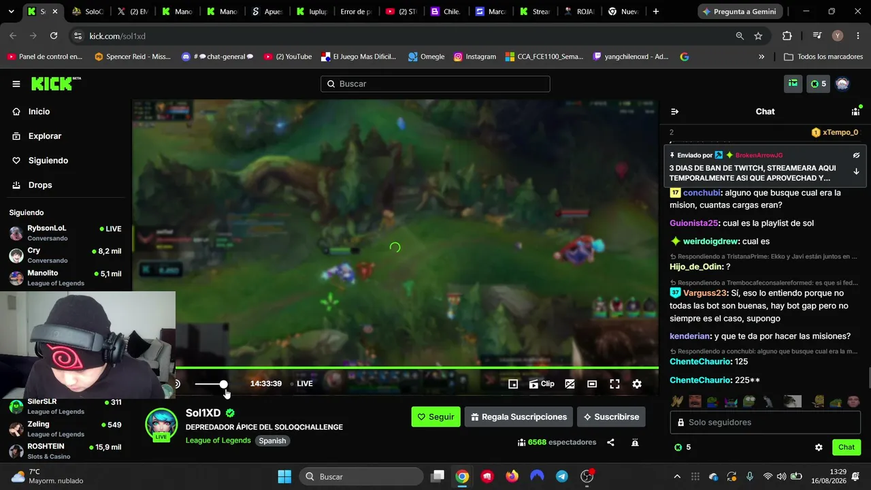The image size is (871, 490).
Task: Open Siguiendo in the sidebar
Action: point(48,161)
